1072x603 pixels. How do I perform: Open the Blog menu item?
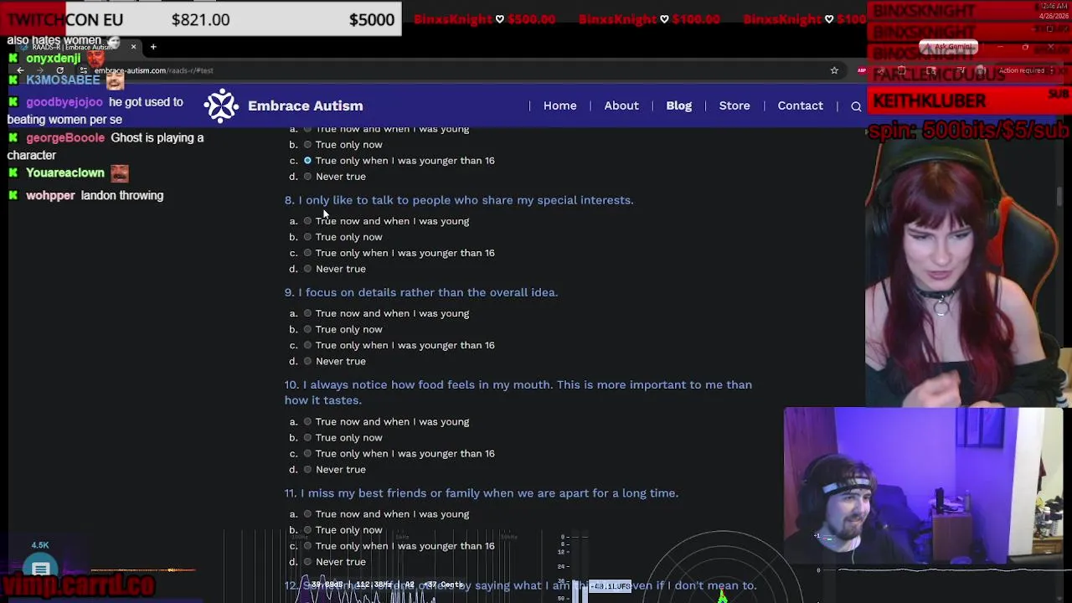point(678,106)
